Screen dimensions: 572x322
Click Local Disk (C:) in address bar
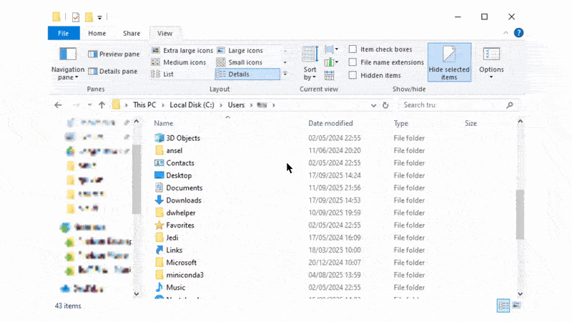coord(192,105)
